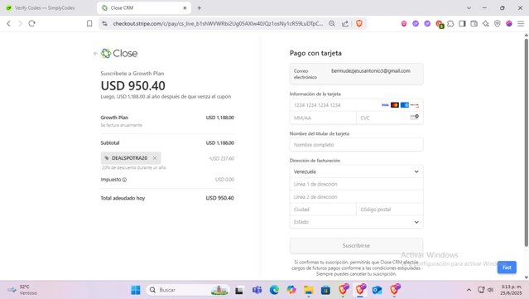Open the extensions puzzle piece menu

click(450, 24)
